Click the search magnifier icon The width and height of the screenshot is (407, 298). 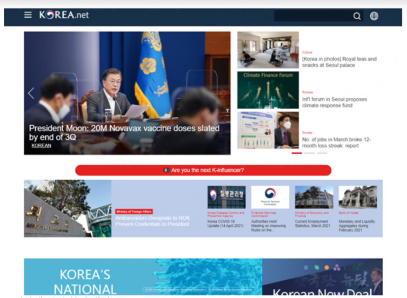357,16
